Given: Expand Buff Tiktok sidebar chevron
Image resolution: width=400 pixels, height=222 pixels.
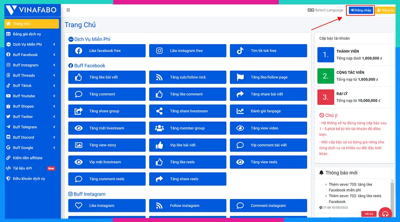Looking at the screenshot, I should (x=54, y=86).
